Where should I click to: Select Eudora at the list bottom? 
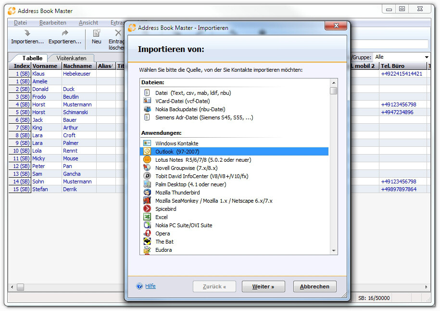coord(163,249)
